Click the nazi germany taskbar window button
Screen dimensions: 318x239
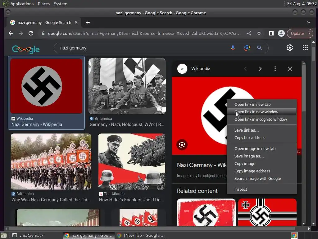pos(89,235)
